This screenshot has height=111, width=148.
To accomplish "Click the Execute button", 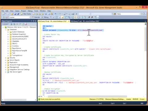I will click(36, 17).
